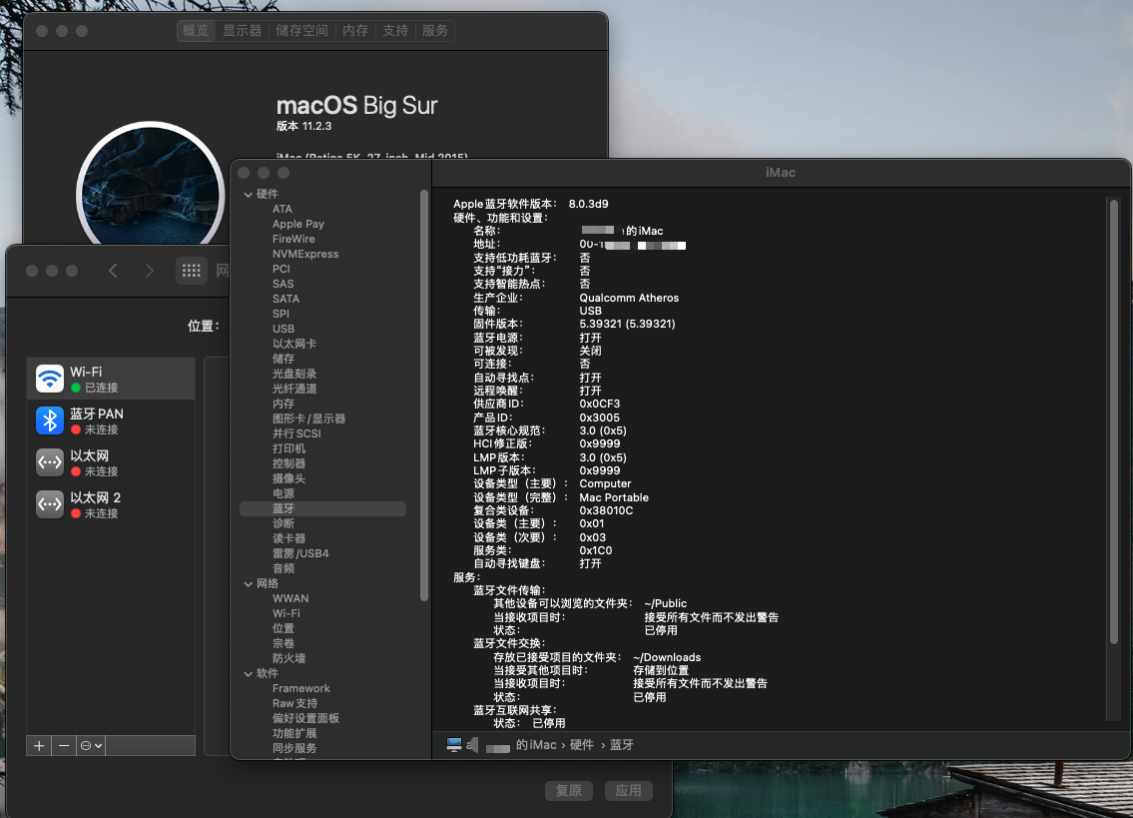Click the 应用 button
Image resolution: width=1133 pixels, height=818 pixels.
point(629,790)
